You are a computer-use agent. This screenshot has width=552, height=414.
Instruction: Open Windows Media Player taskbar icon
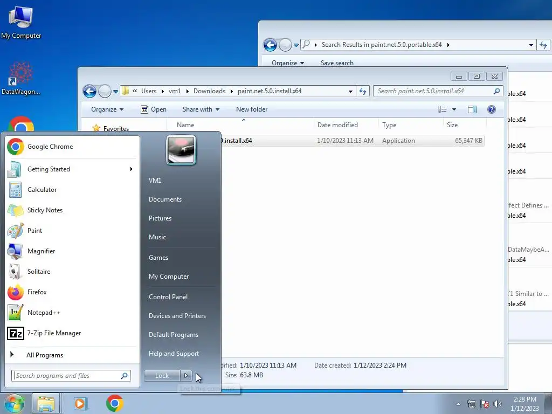coord(80,403)
